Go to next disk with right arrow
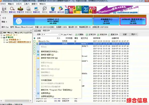 click(x=5, y=18)
